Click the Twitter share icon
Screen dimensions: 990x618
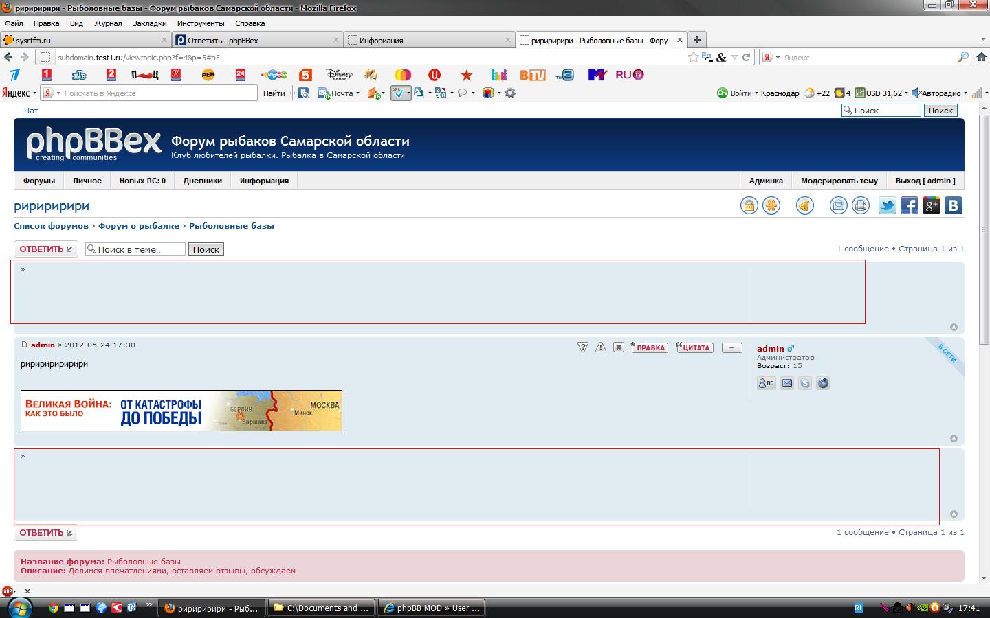tap(887, 205)
